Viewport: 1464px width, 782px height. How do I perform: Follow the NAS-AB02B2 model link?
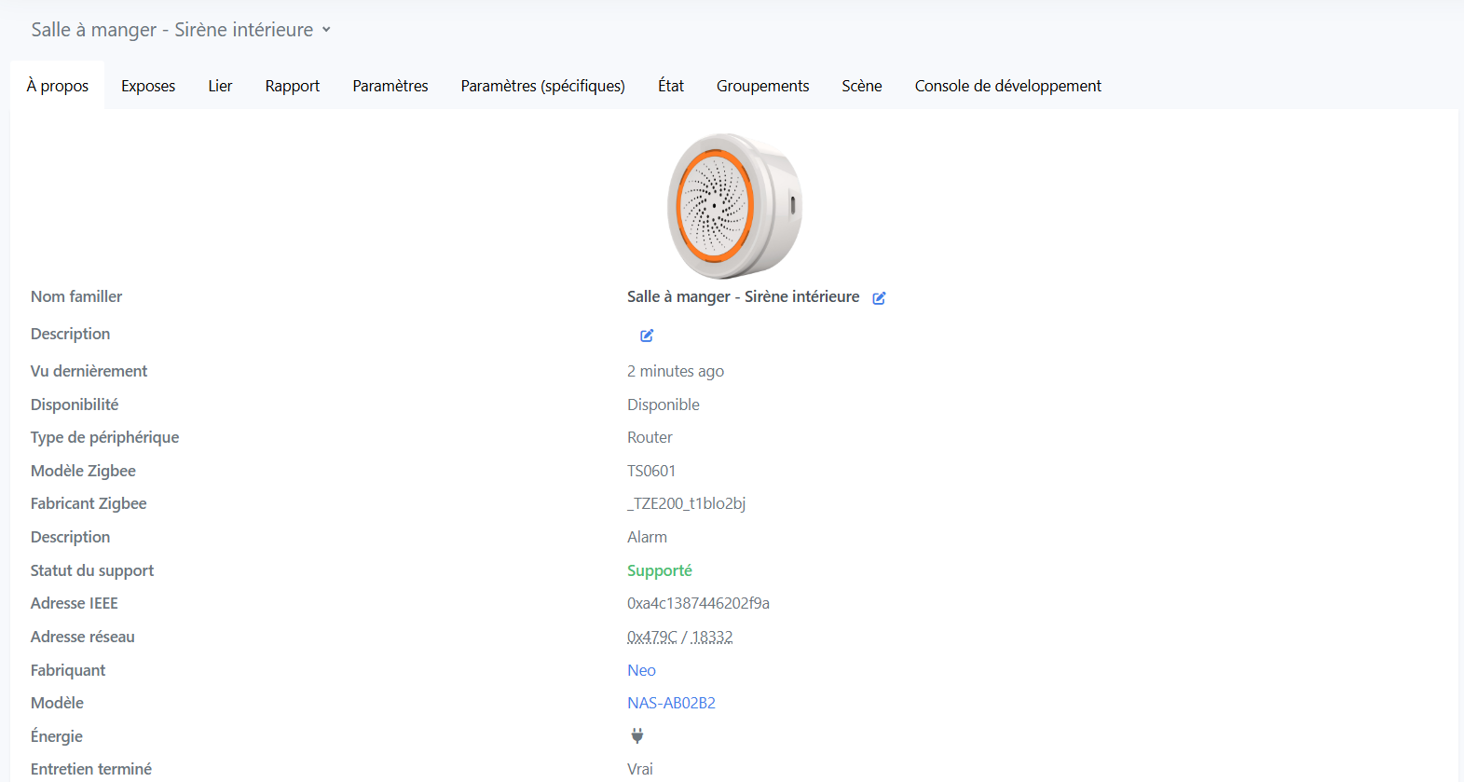pos(671,703)
